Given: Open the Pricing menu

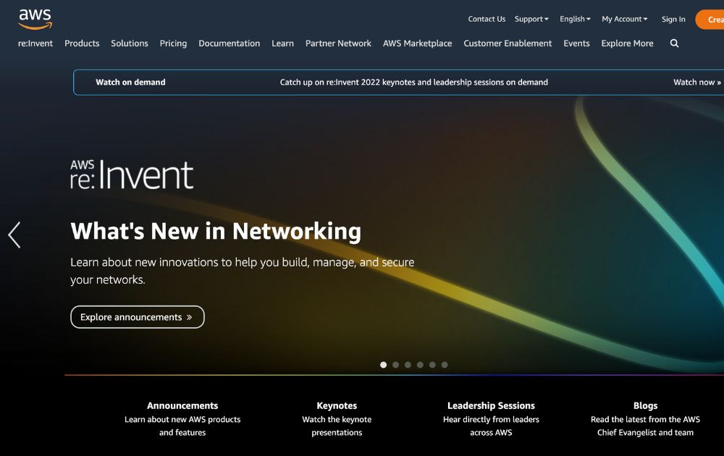Looking at the screenshot, I should point(173,43).
